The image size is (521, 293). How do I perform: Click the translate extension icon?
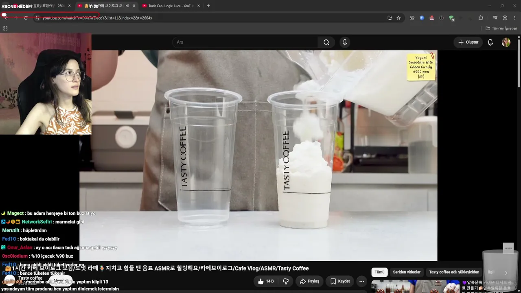pos(412,18)
